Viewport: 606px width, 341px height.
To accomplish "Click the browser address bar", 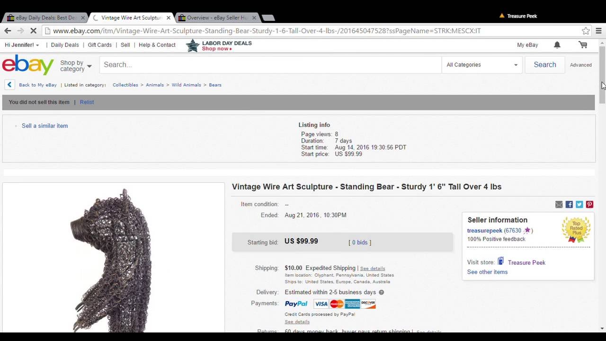I will 312,31.
